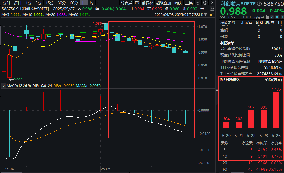Edit notes with the pencil icon

pos(272,17)
